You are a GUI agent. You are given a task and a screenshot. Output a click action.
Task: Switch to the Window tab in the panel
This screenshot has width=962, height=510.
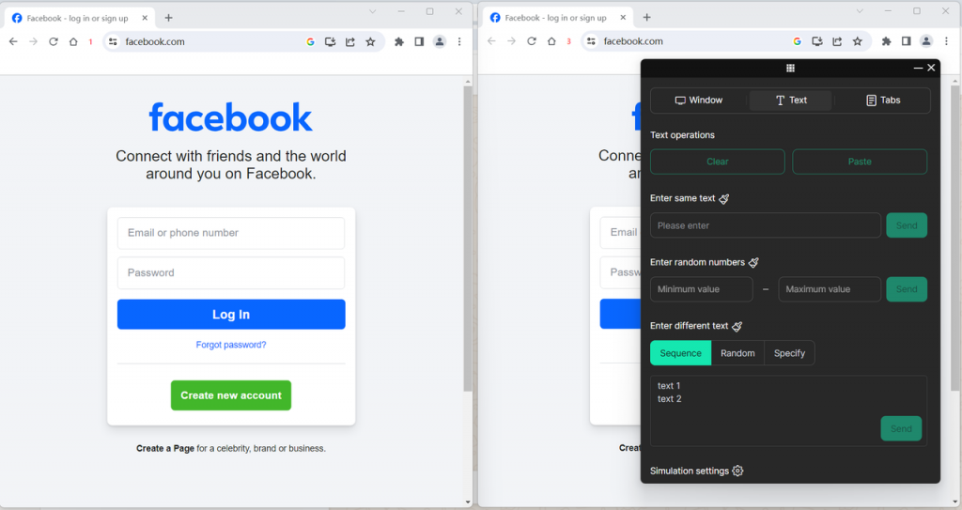[x=699, y=100]
